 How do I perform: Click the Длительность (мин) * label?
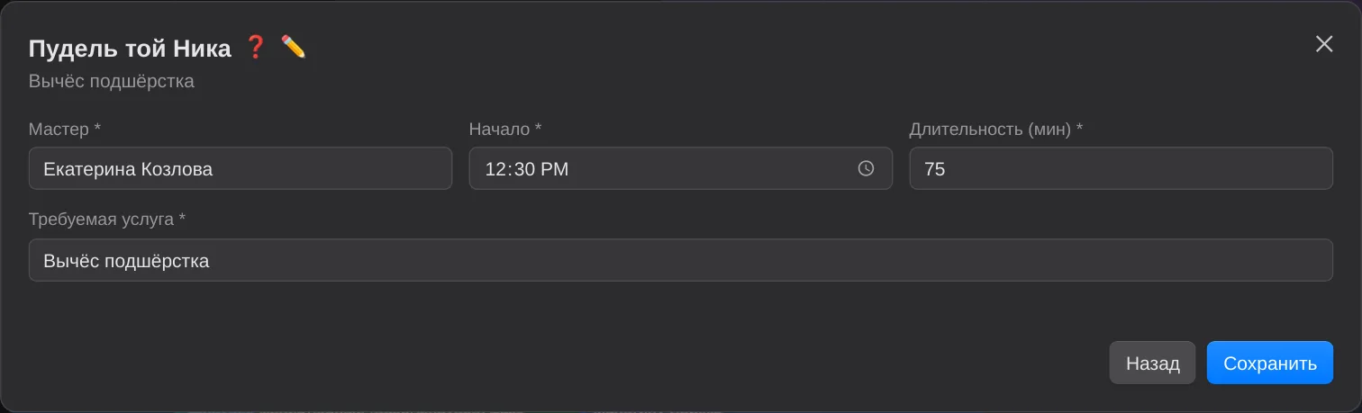coord(996,130)
